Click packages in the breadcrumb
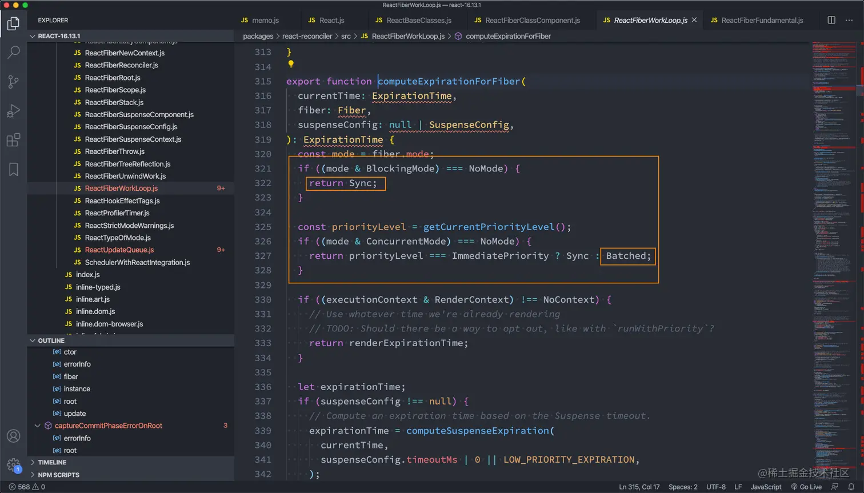This screenshot has width=864, height=493. 258,36
